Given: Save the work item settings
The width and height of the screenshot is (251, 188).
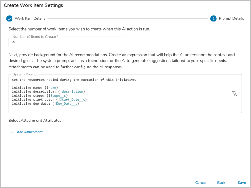Looking at the screenshot, I should [x=241, y=183].
